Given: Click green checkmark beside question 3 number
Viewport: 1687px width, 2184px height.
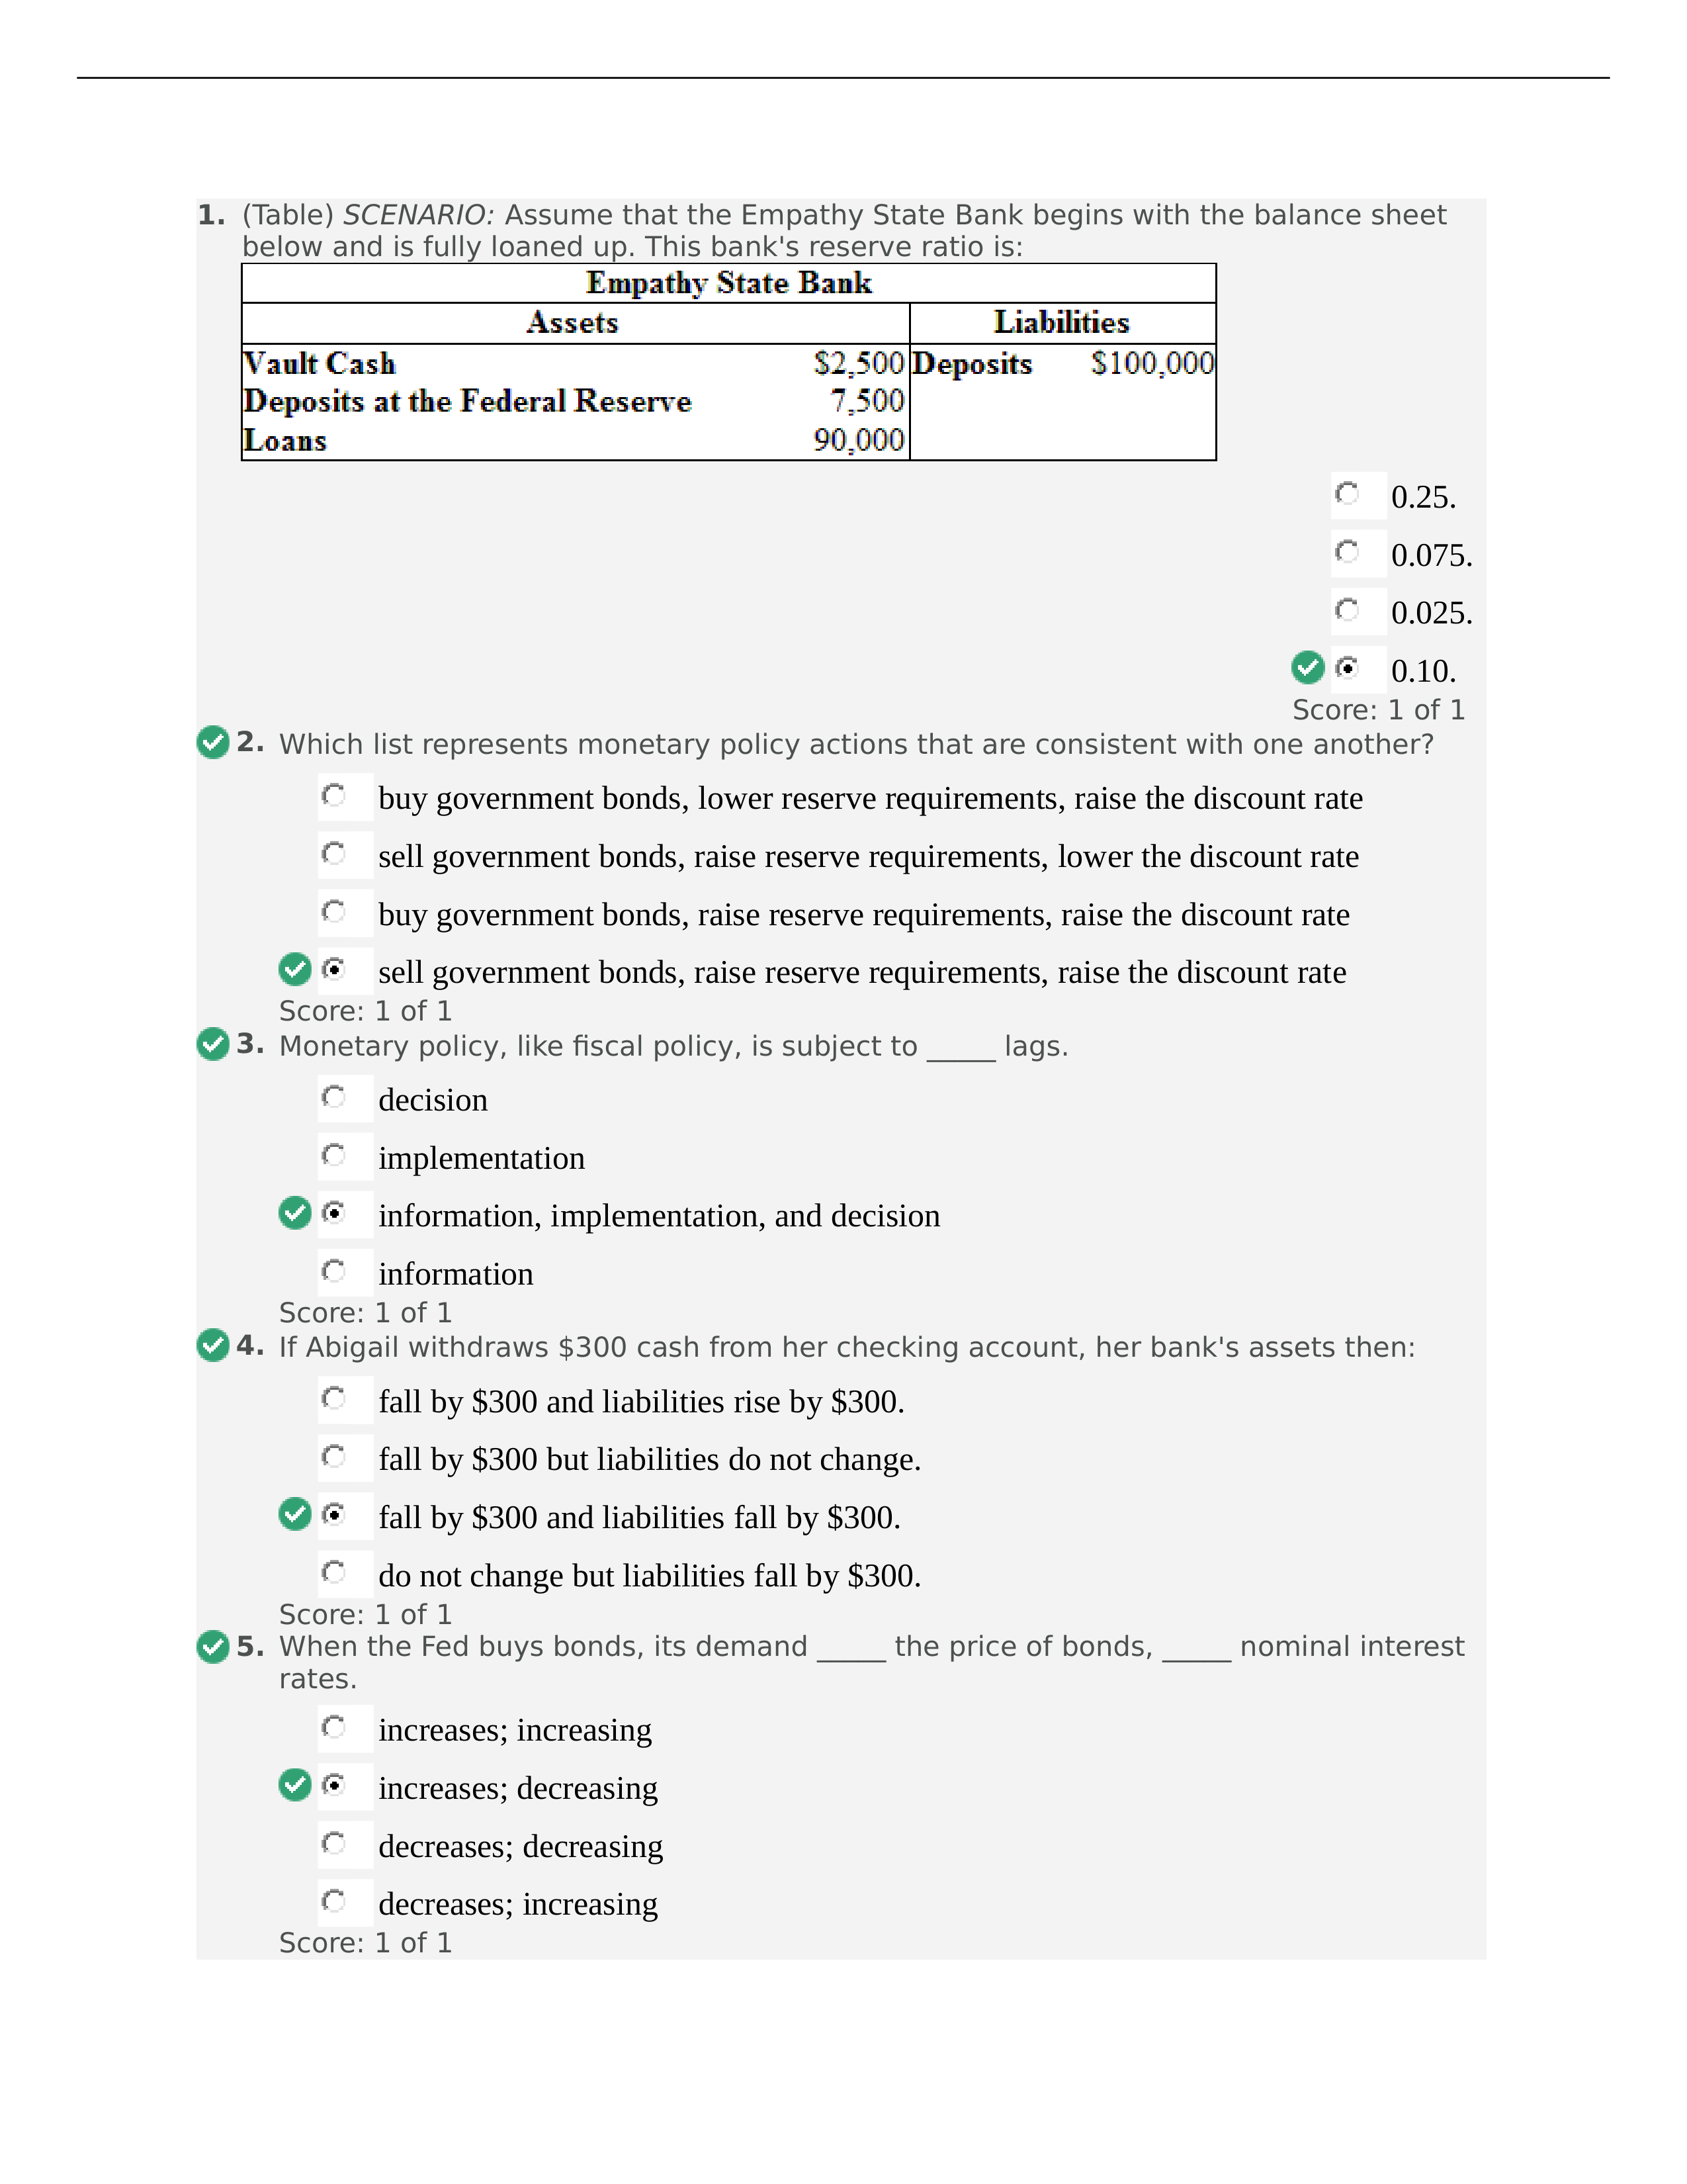Looking at the screenshot, I should coord(213,1044).
